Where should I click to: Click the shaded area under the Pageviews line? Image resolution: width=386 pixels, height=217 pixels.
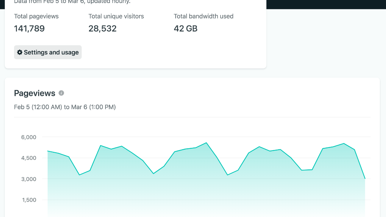pos(206,192)
